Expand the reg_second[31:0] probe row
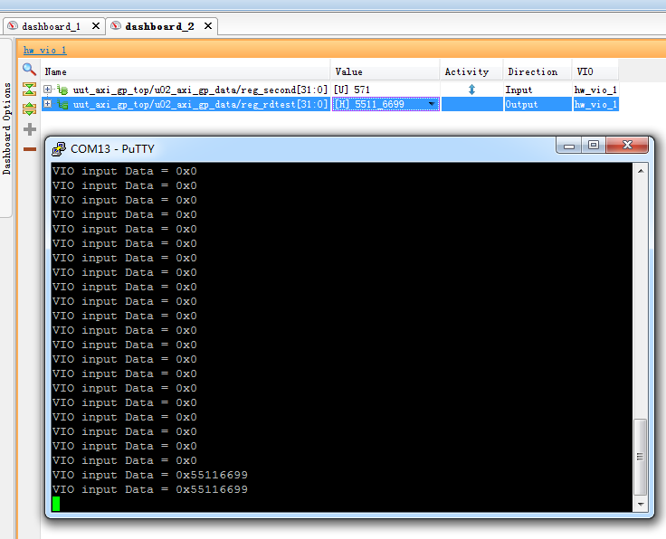 pyautogui.click(x=48, y=90)
